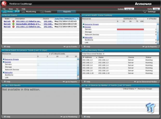Follow the go to Monitoring link
Screen dimensions: 161x119
70,117
